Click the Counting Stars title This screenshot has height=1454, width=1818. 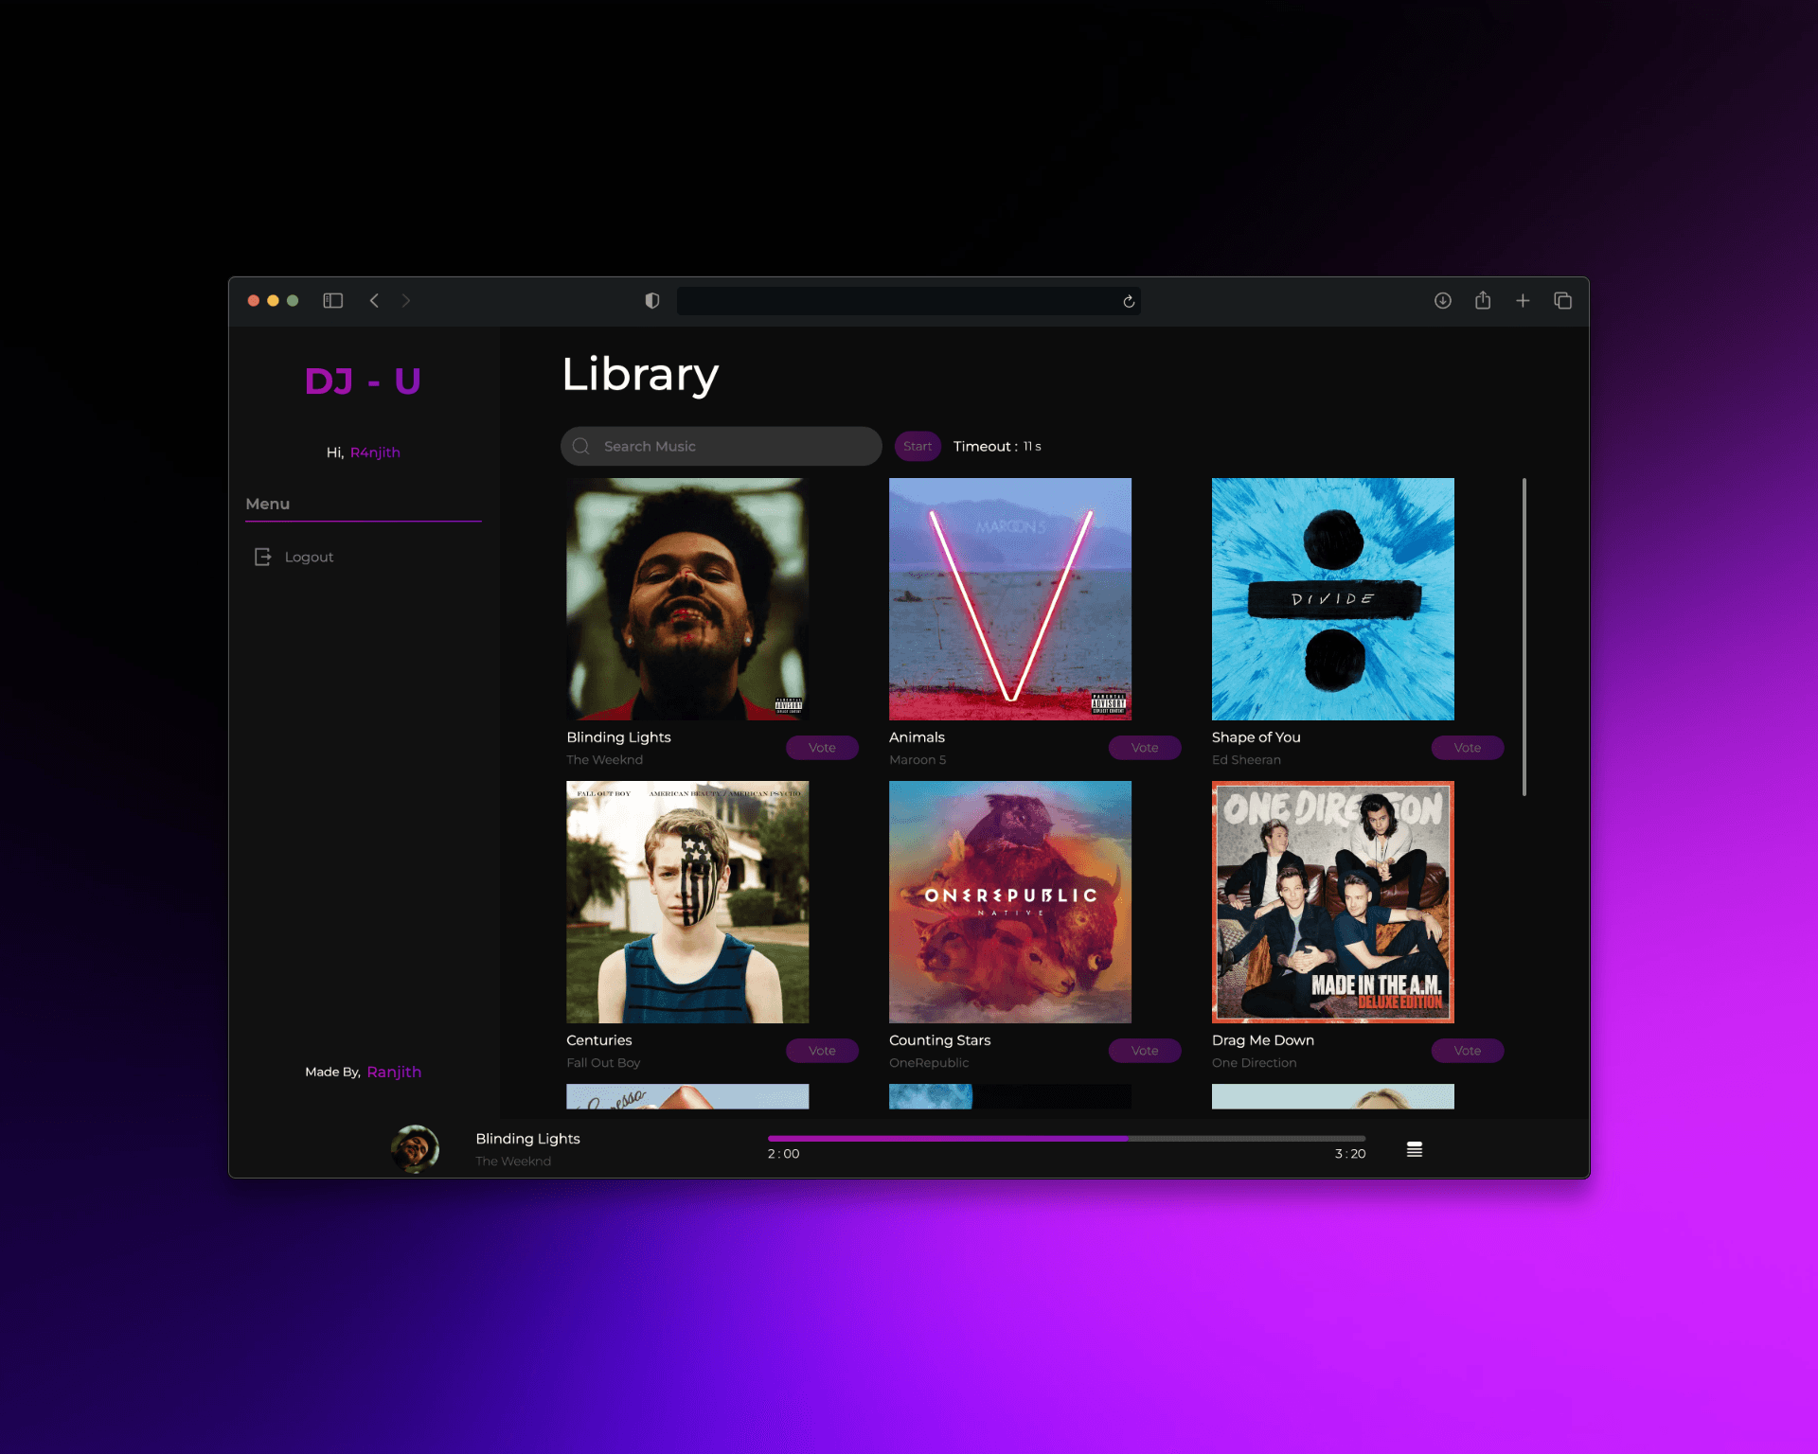[x=939, y=1040]
